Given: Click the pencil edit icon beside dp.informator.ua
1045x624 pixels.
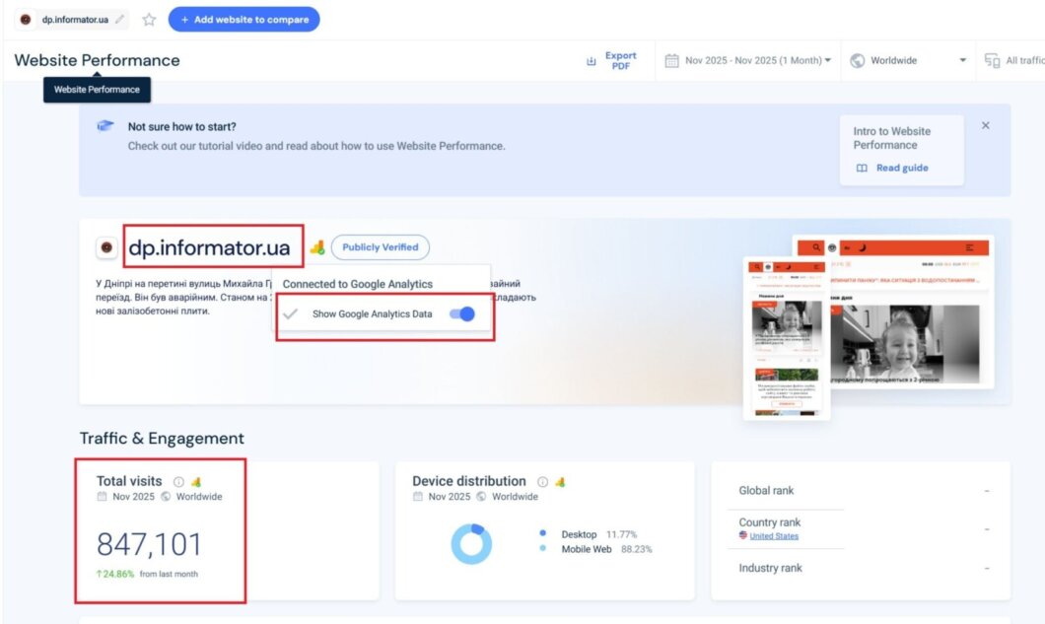Looking at the screenshot, I should 120,20.
